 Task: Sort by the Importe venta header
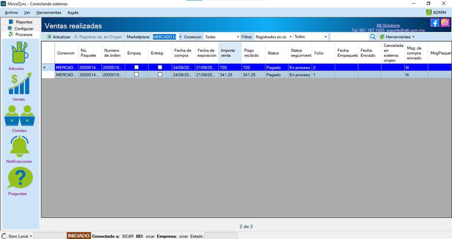230,53
